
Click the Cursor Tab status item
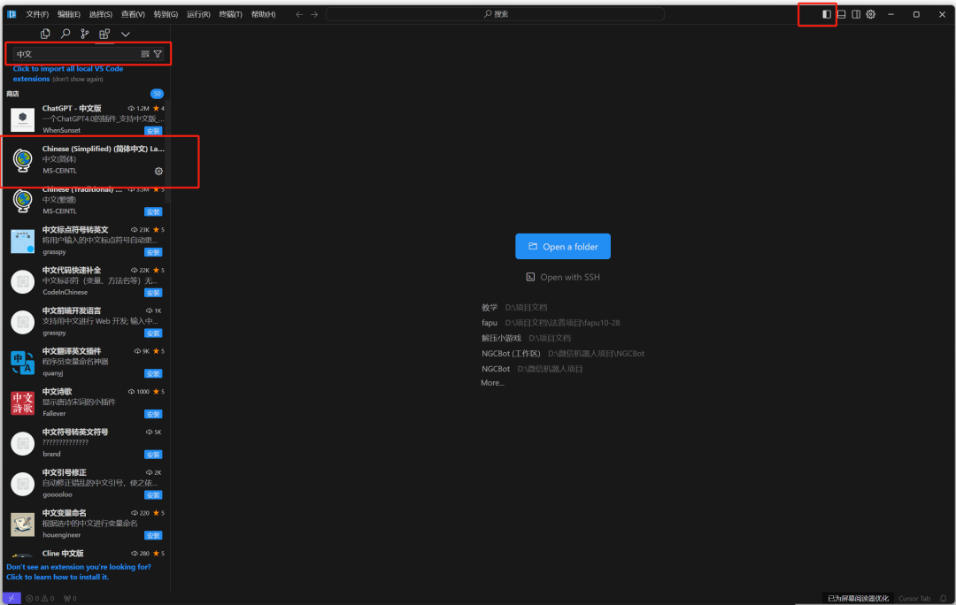914,598
